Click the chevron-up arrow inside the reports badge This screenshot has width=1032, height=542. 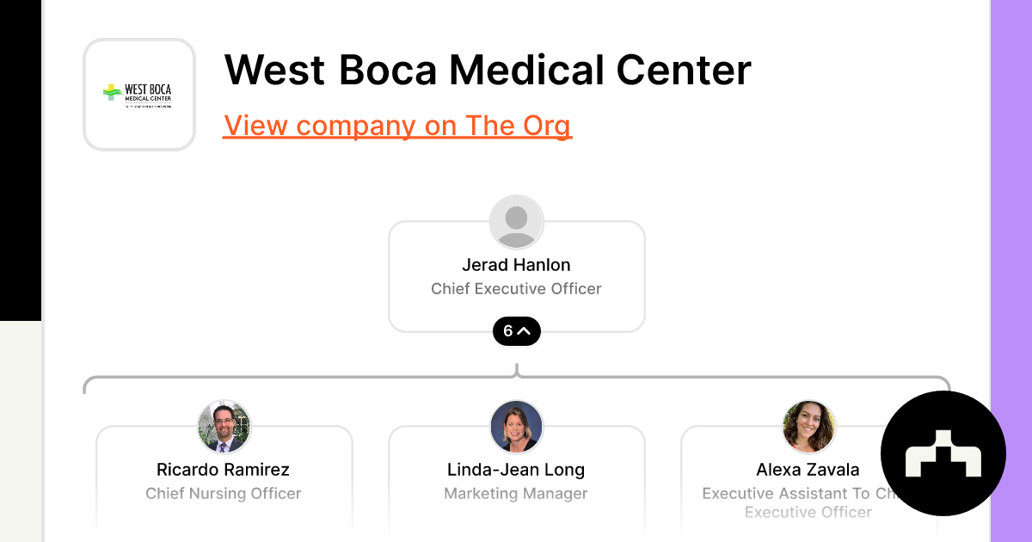pos(525,330)
